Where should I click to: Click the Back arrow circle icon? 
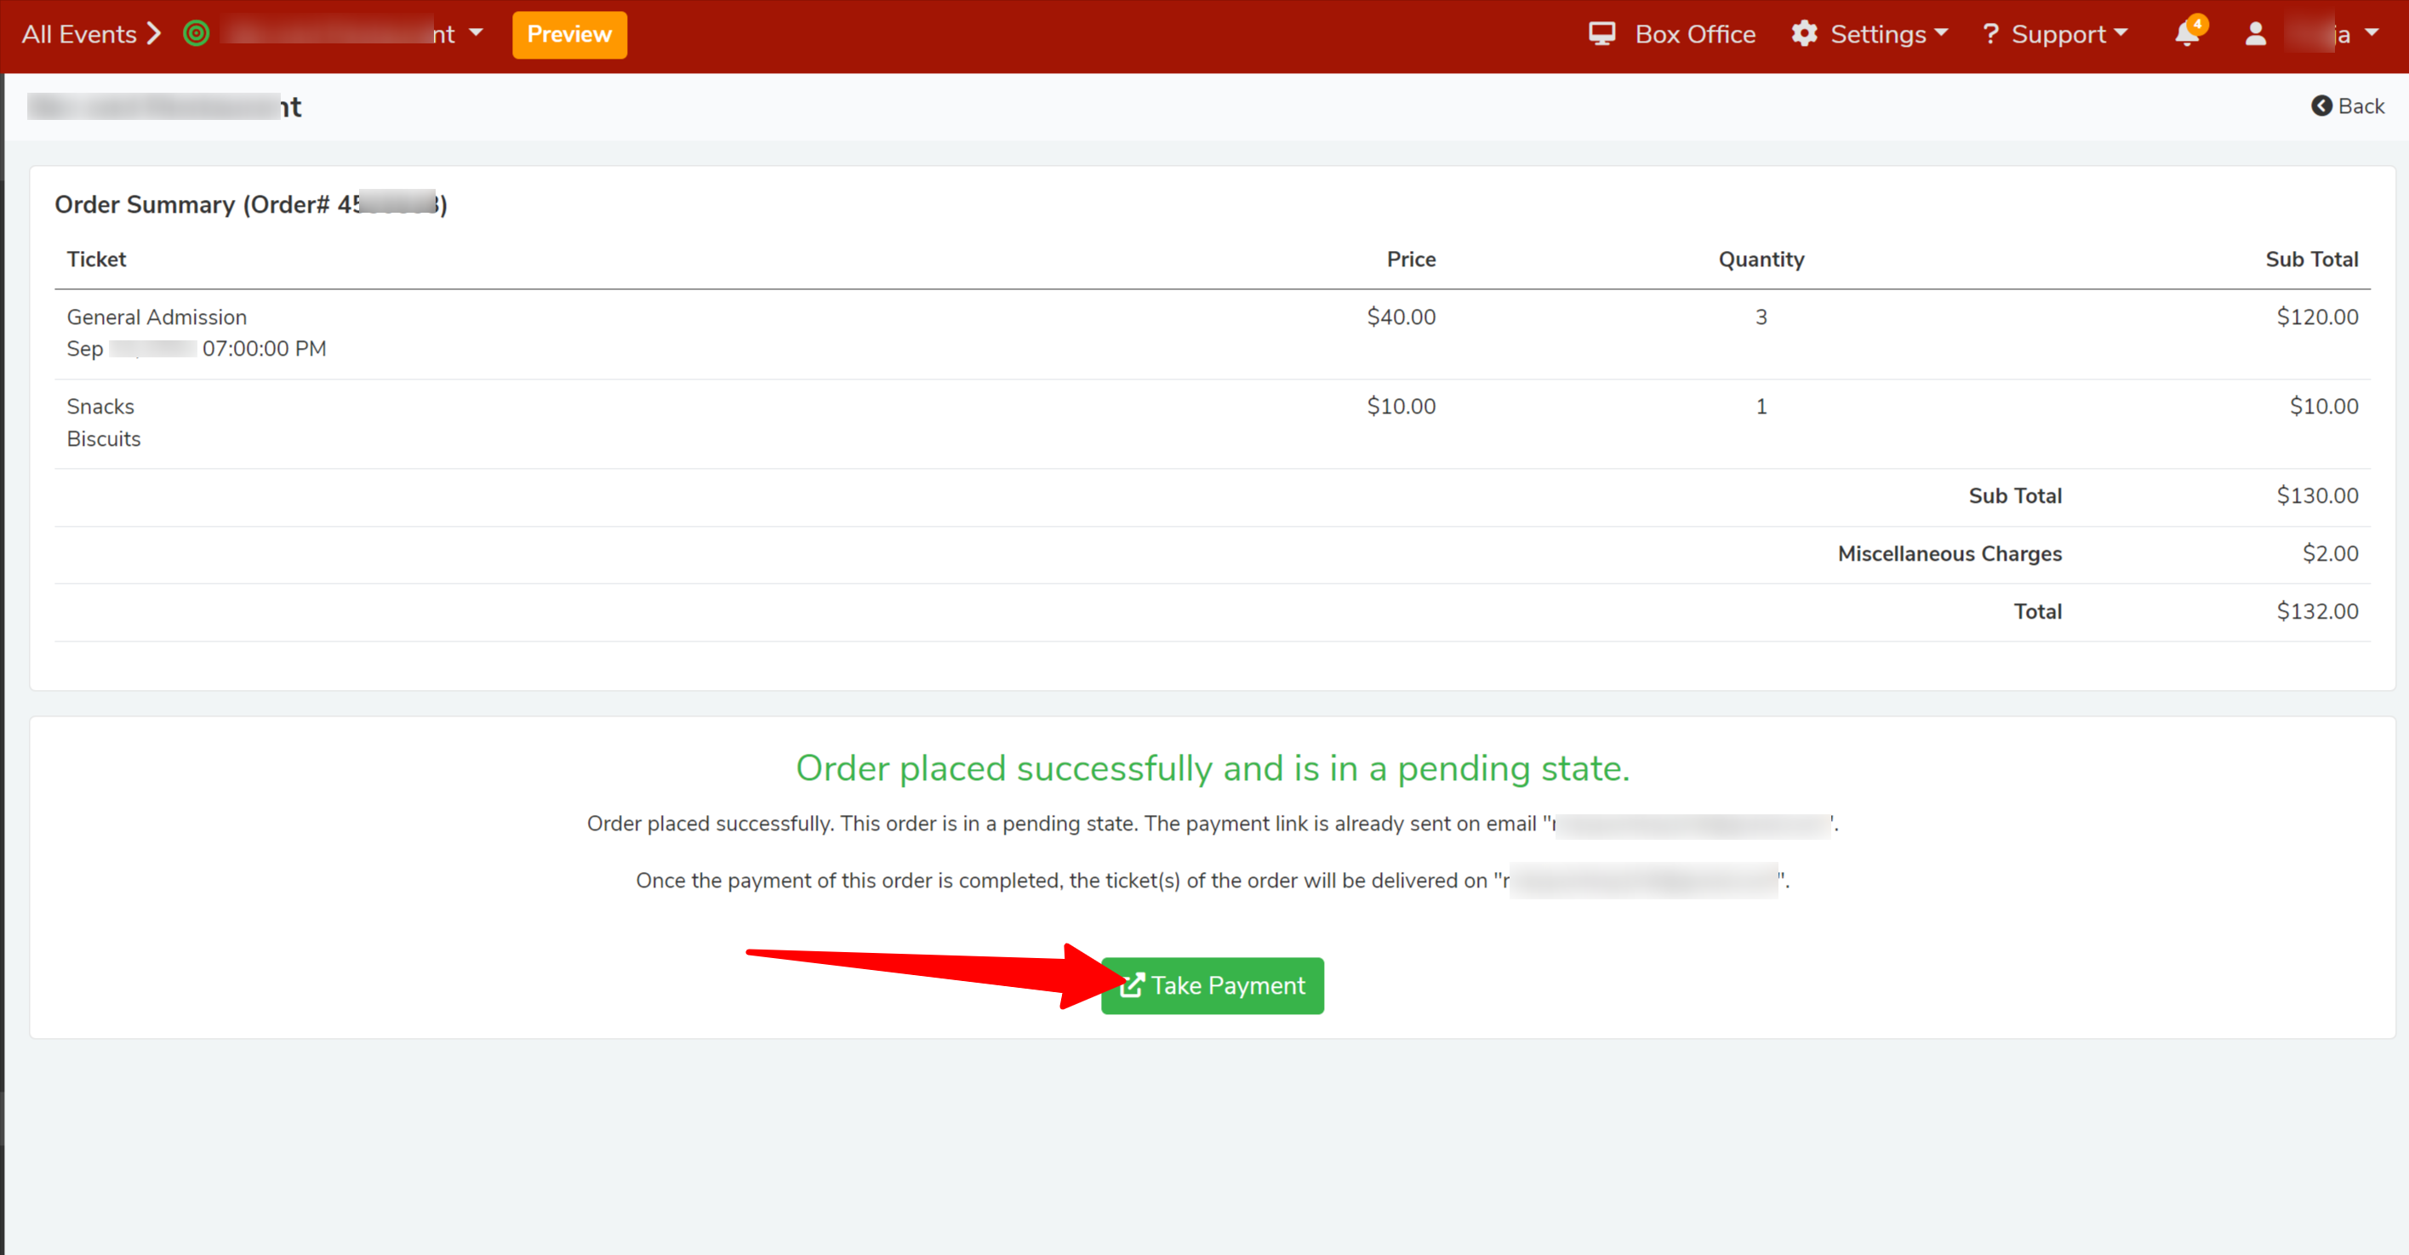[2321, 106]
